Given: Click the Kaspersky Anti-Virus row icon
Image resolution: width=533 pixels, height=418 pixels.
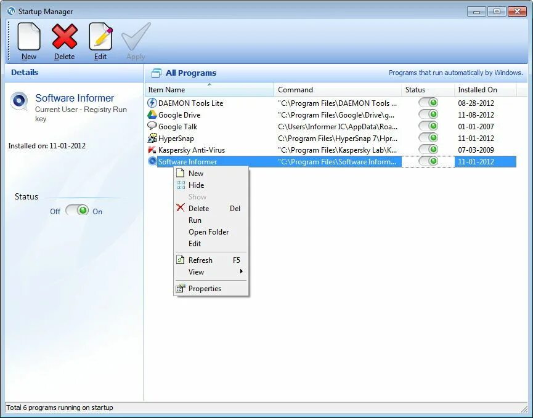Looking at the screenshot, I should (x=152, y=150).
